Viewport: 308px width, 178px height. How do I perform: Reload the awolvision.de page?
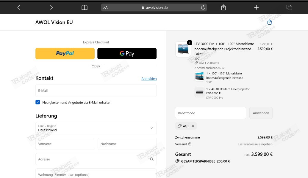(203, 7)
